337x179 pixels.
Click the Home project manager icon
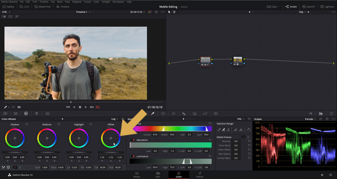pos(322,175)
